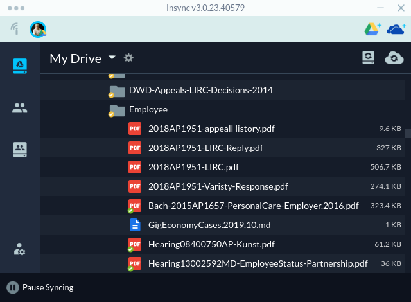Viewport: 411px width, 302px height.
Task: Select Bach-2015AP1657-PersonalCare-Employer.2016.pdf file name
Action: click(x=254, y=206)
